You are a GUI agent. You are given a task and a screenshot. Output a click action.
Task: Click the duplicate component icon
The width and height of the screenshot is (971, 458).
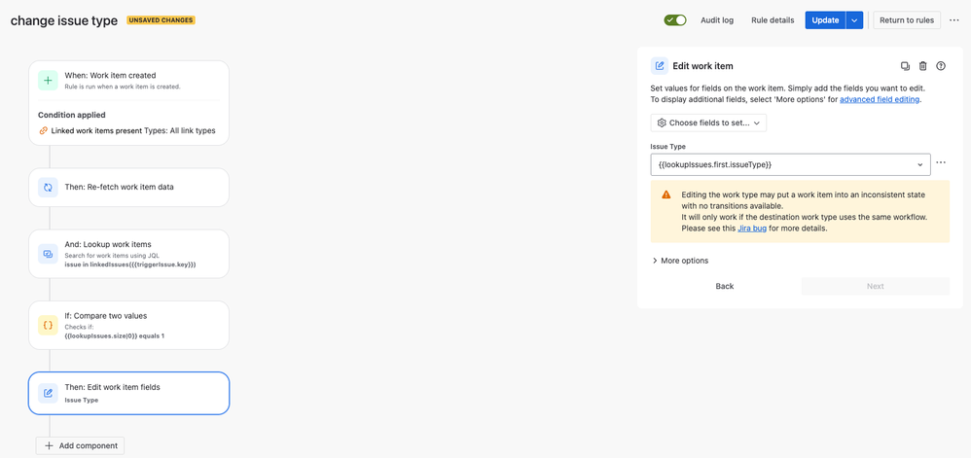point(905,66)
